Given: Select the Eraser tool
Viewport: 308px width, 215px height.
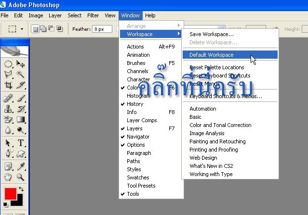Looking at the screenshot, I should [8, 119].
